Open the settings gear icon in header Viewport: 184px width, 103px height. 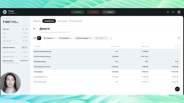point(179,12)
